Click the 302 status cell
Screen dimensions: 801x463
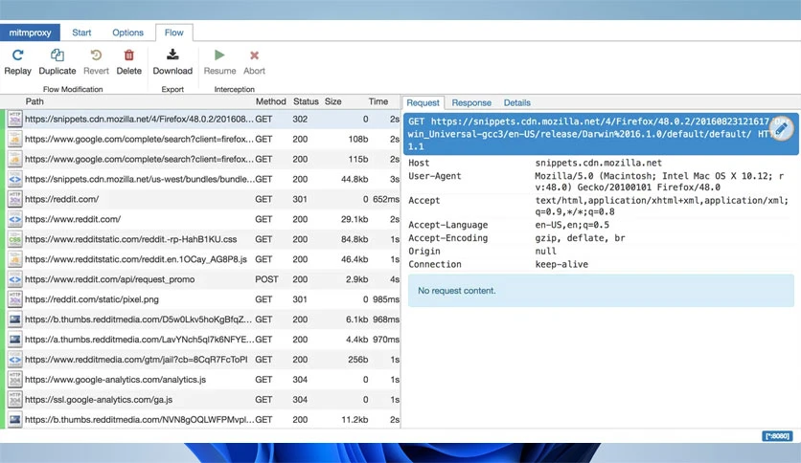click(300, 119)
